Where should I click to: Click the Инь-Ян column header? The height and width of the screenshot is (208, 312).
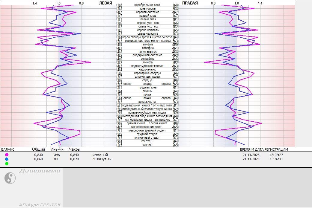coord(57,149)
